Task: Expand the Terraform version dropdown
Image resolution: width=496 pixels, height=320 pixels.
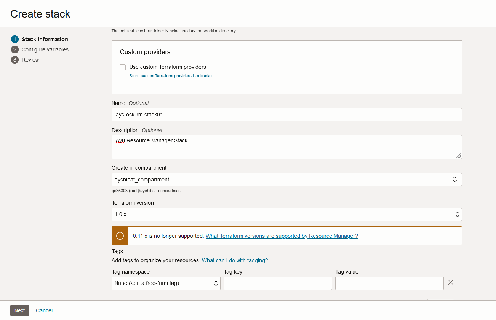Action: coord(286,214)
